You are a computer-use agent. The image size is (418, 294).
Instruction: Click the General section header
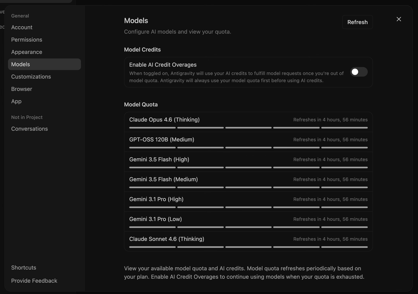click(20, 16)
